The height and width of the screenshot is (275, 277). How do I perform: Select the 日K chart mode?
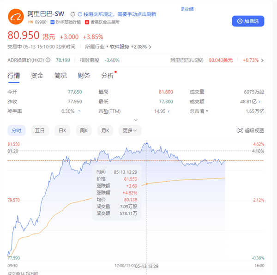[62, 130]
